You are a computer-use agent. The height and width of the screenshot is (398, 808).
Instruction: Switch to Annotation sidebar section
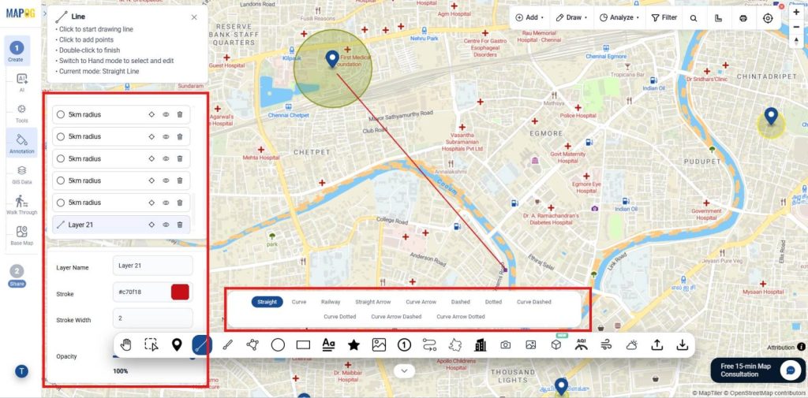[21, 142]
